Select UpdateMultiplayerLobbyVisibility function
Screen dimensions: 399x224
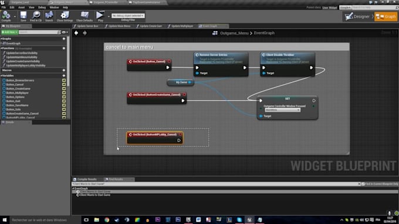tap(25, 66)
